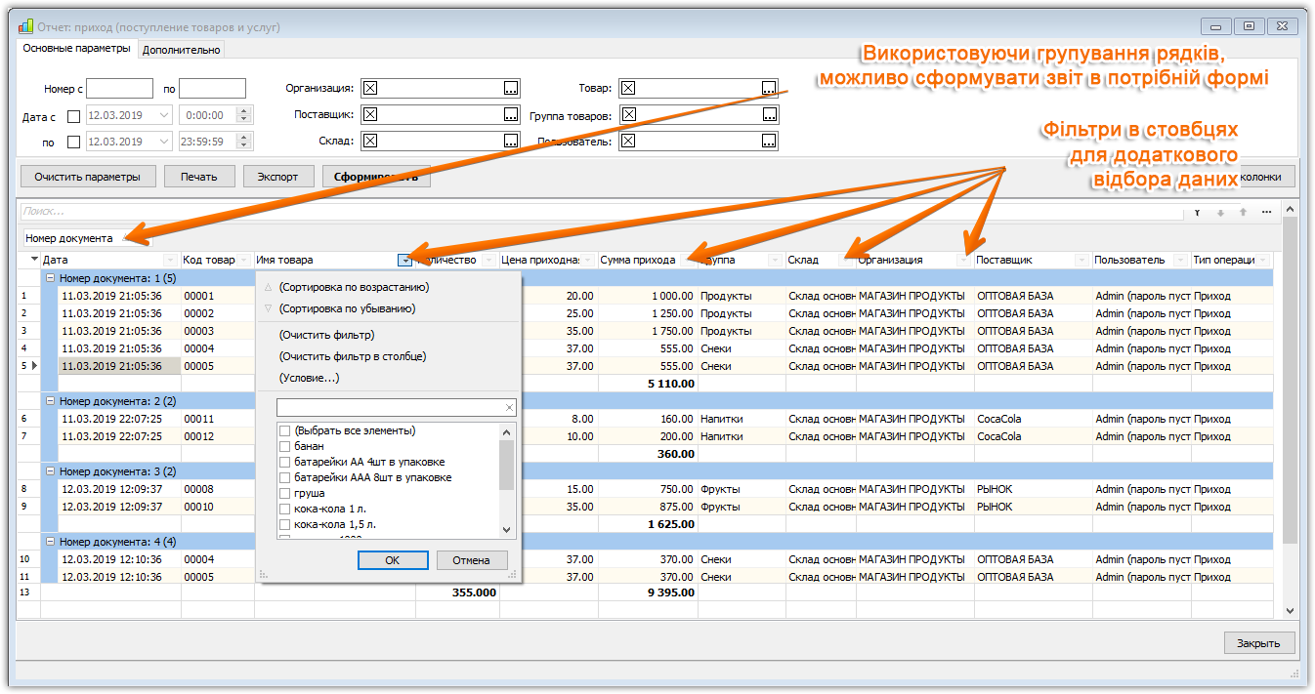Open the Организация lookup ellipsis button
This screenshot has width=1315, height=694.
click(510, 89)
